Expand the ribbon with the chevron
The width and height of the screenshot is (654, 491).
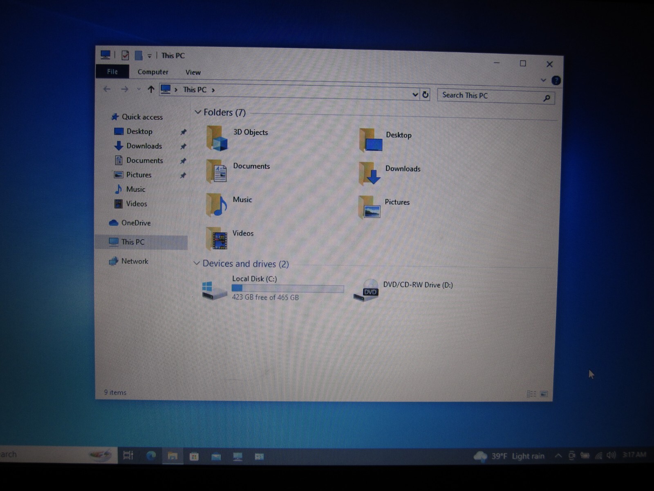[x=543, y=80]
